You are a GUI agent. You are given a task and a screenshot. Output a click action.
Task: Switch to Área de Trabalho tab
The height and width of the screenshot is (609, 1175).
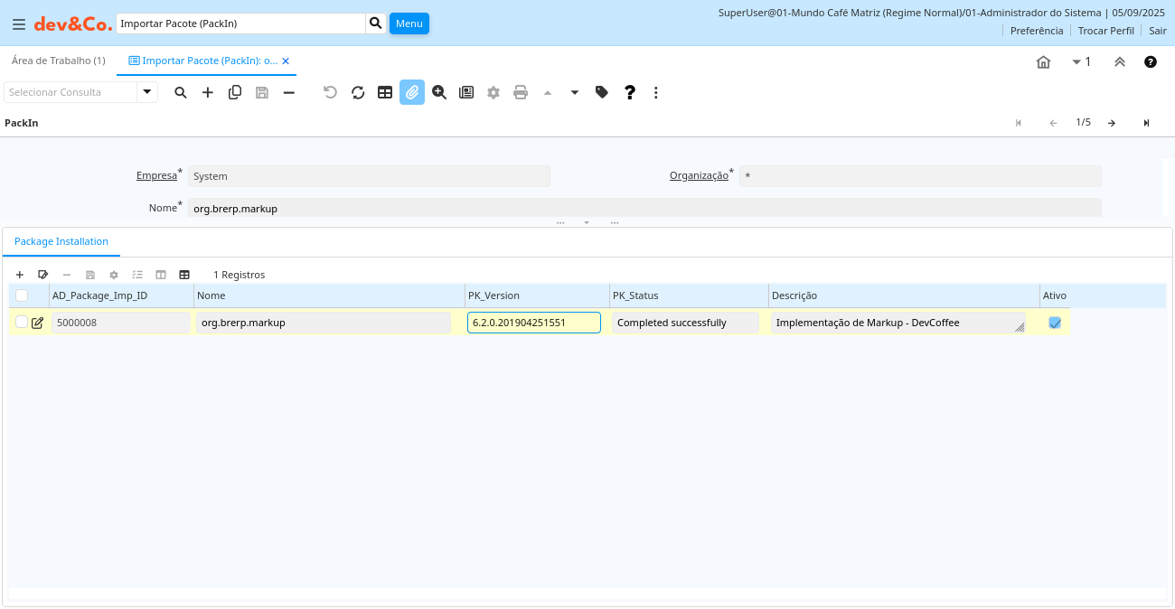[58, 61]
